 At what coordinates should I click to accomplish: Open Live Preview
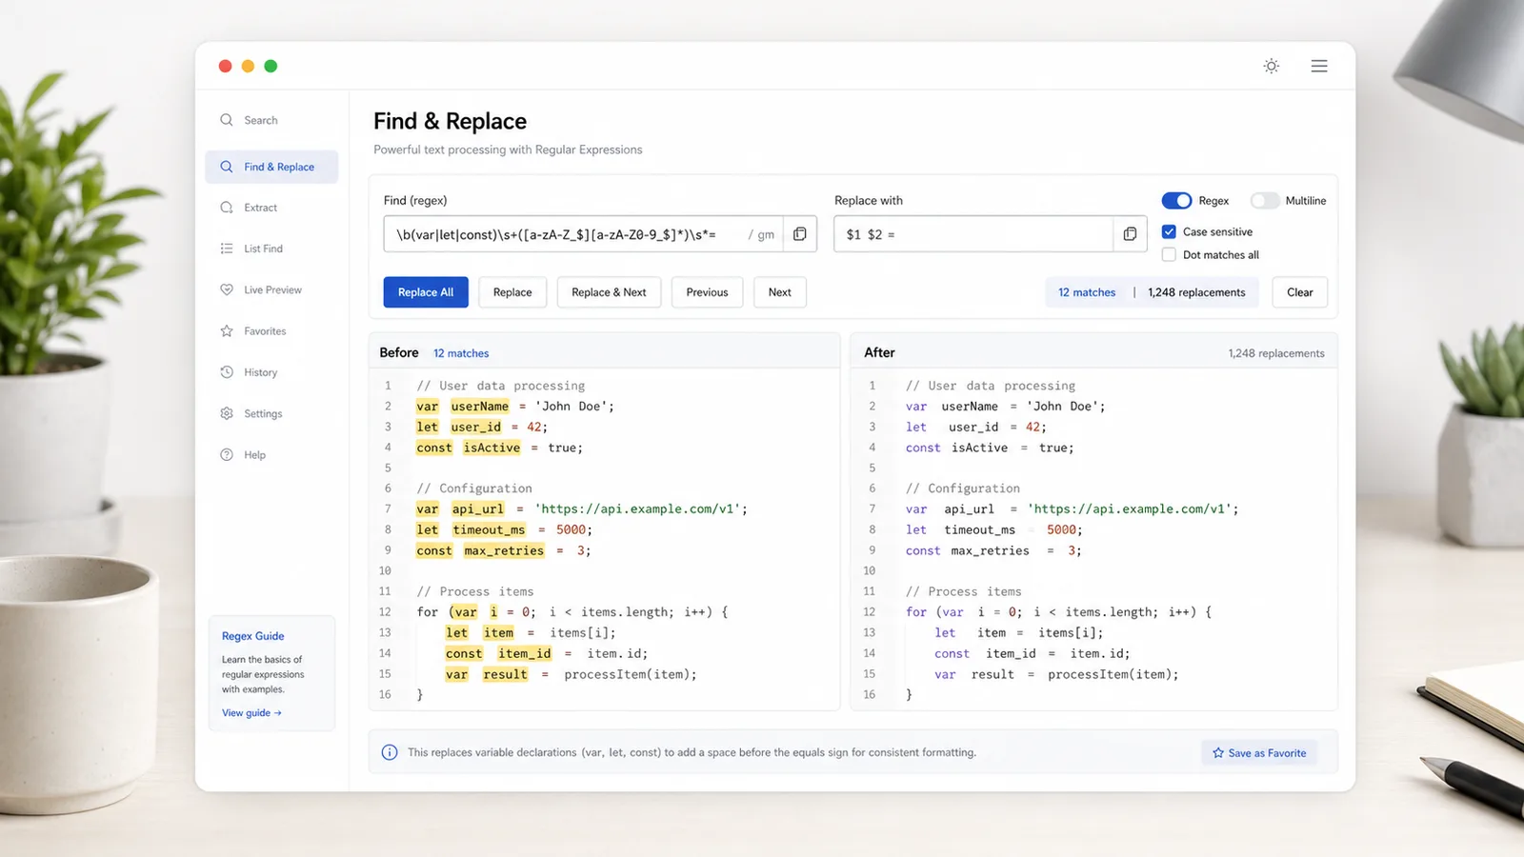(x=271, y=289)
